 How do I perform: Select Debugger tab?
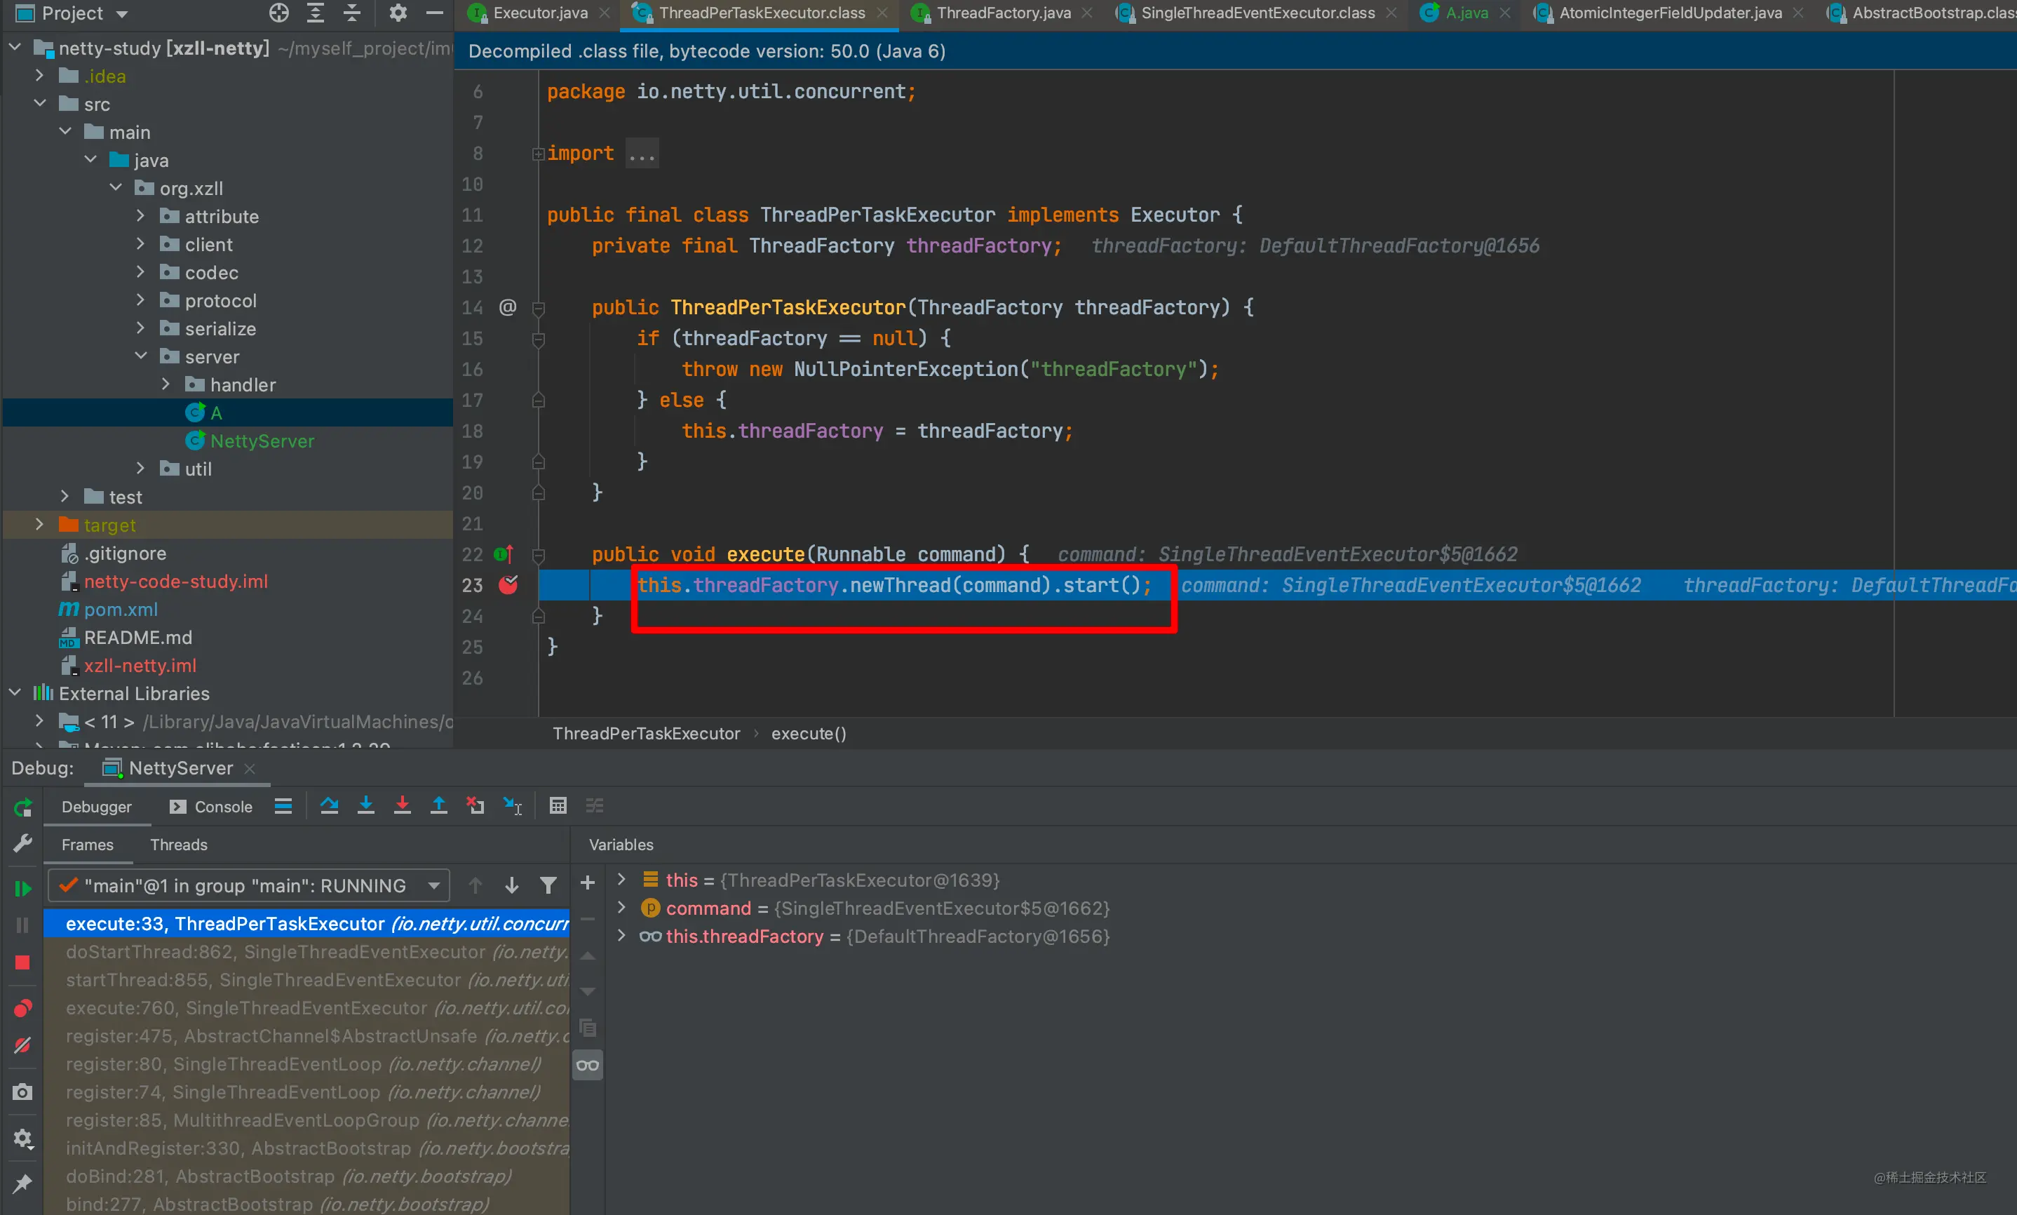pos(97,807)
